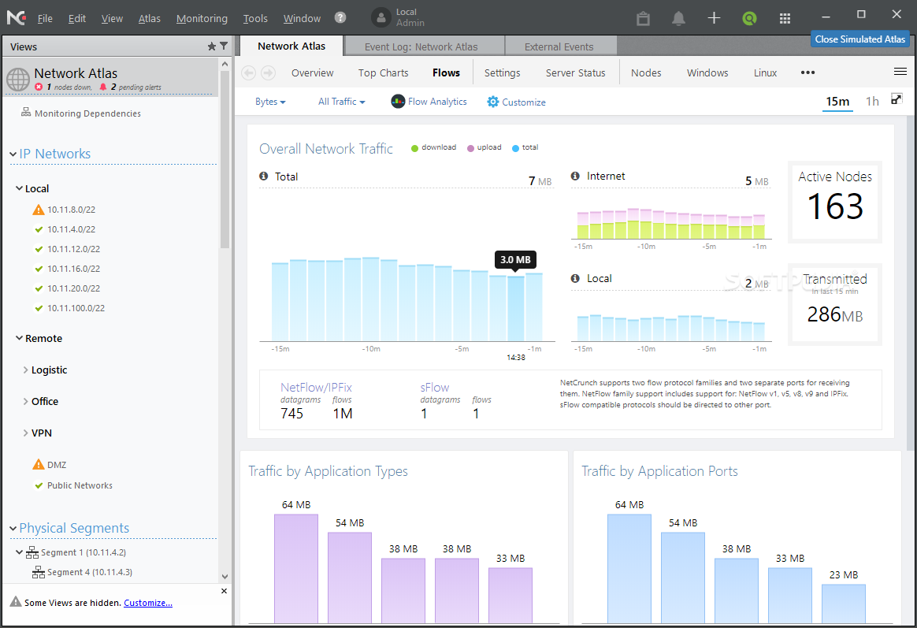
Task: Toggle the total legend item
Action: [x=525, y=147]
